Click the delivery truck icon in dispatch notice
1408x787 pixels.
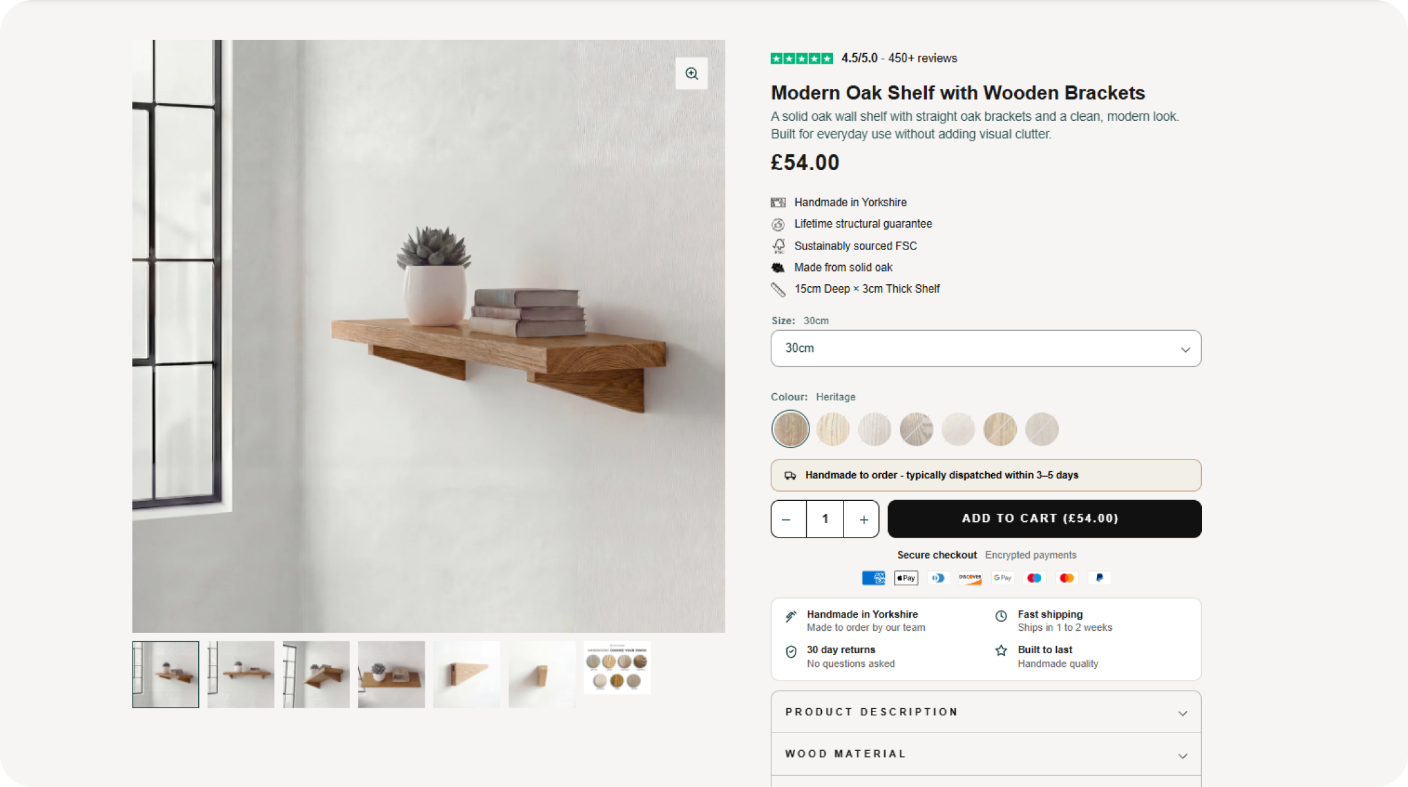[790, 475]
